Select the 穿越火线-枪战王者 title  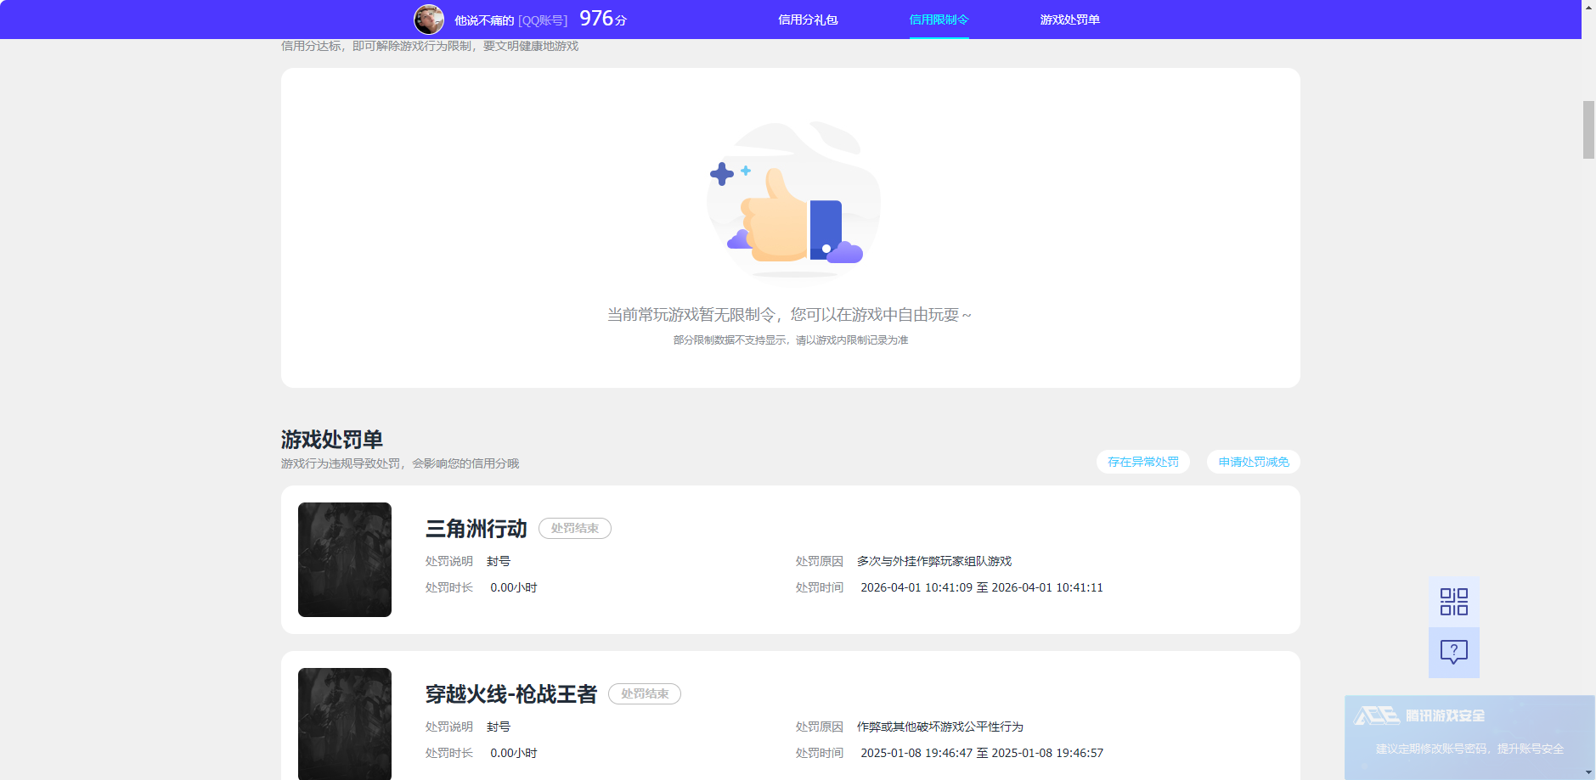coord(510,694)
